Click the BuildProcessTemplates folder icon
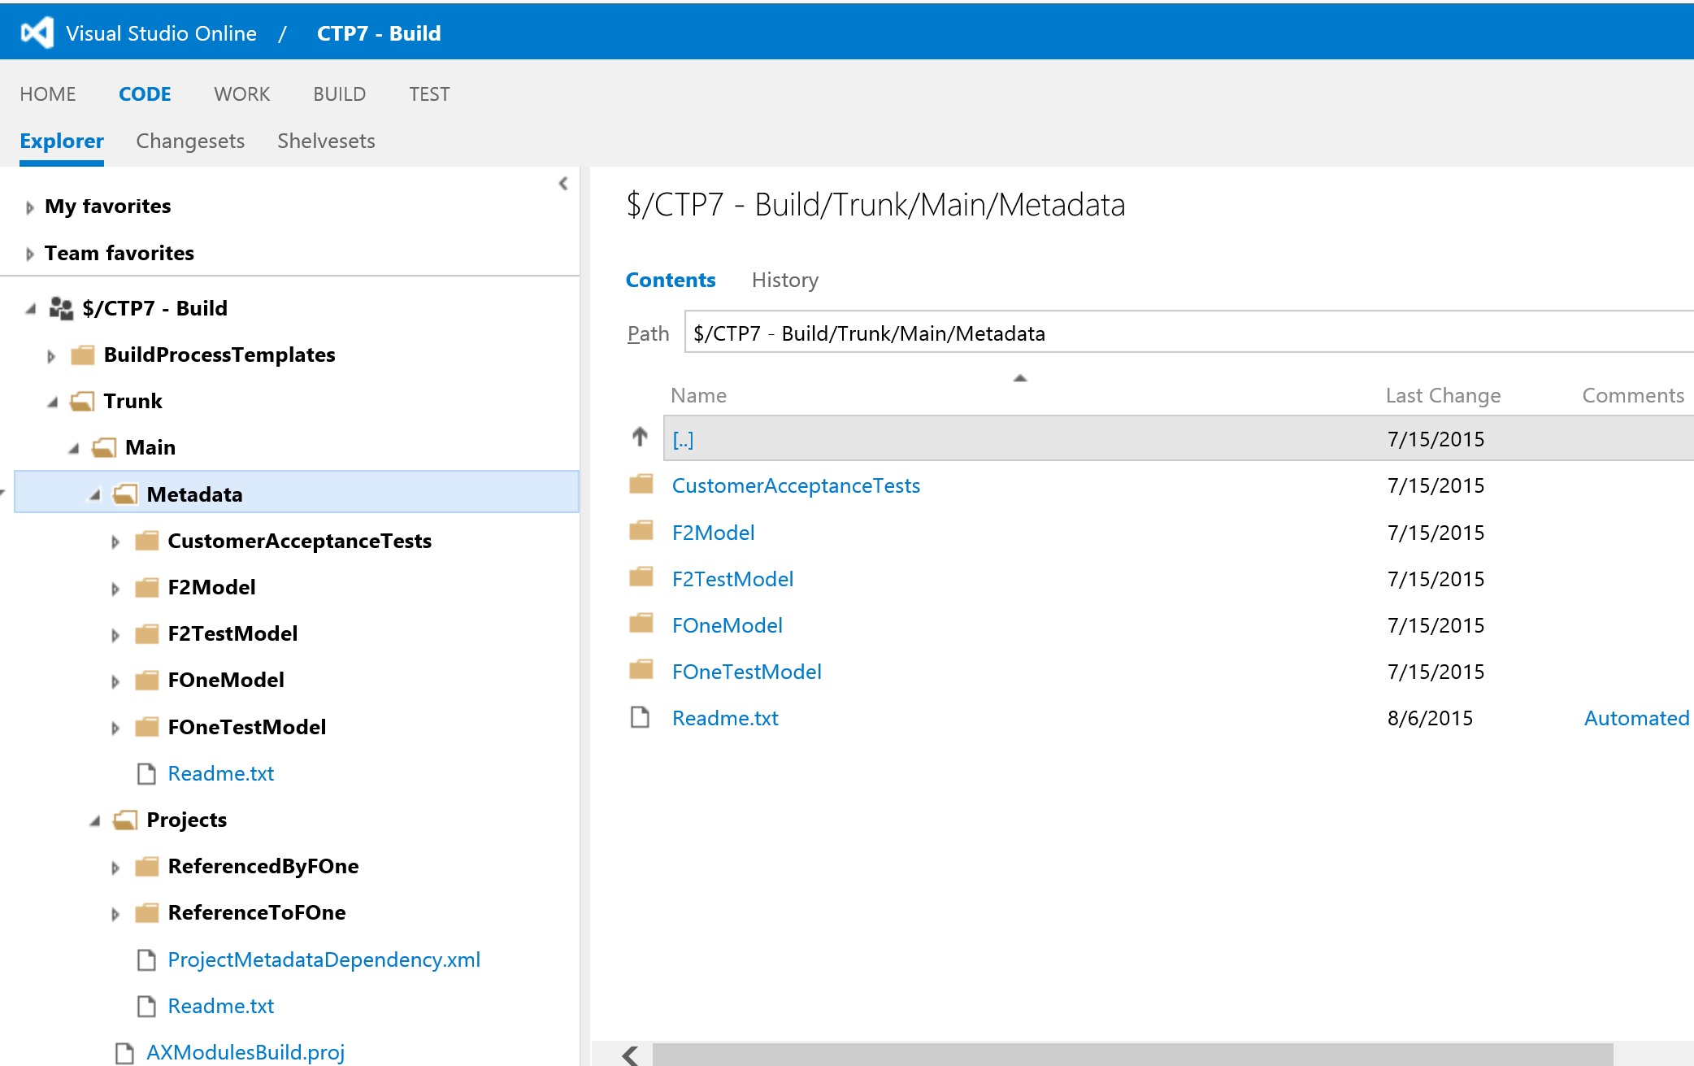The height and width of the screenshot is (1066, 1694). pos(91,355)
